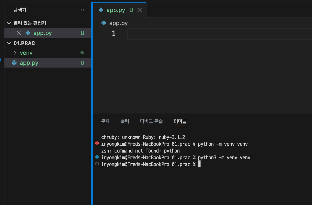Open the 출력 (Output) panel tab
Screen dimensions: 312x205
(125, 121)
